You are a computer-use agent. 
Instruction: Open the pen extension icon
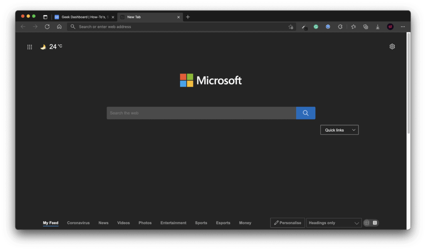[x=304, y=27]
